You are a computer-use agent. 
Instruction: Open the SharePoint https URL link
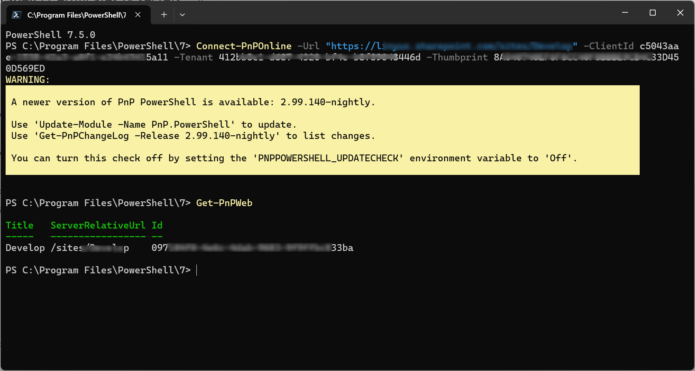click(x=449, y=46)
